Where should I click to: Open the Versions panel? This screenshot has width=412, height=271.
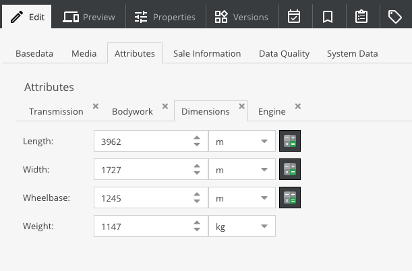pos(241,17)
